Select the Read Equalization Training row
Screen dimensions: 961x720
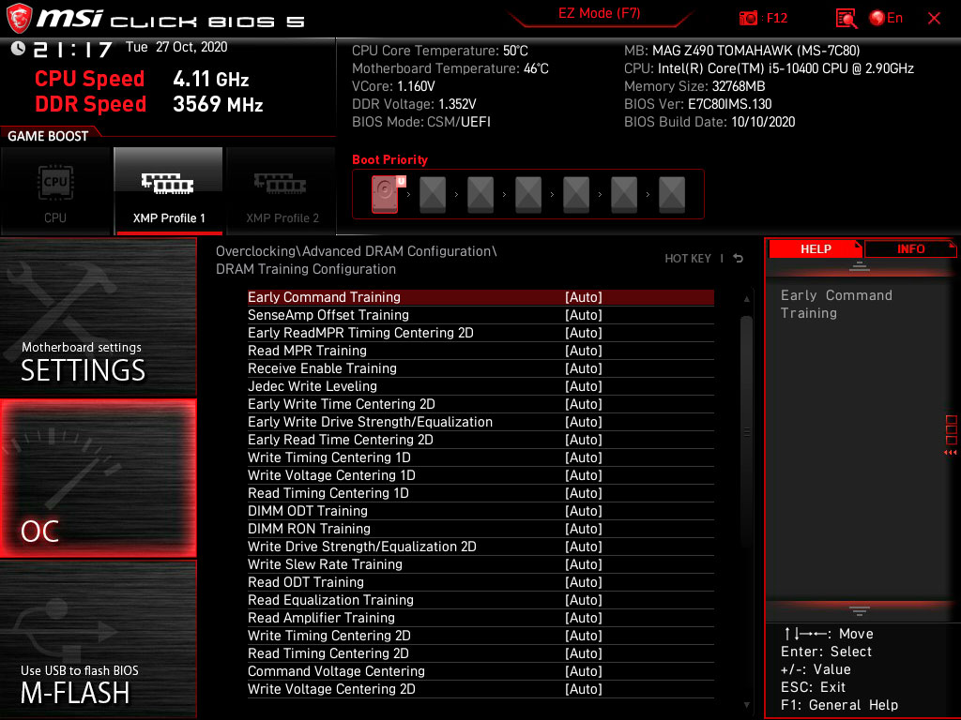click(480, 599)
